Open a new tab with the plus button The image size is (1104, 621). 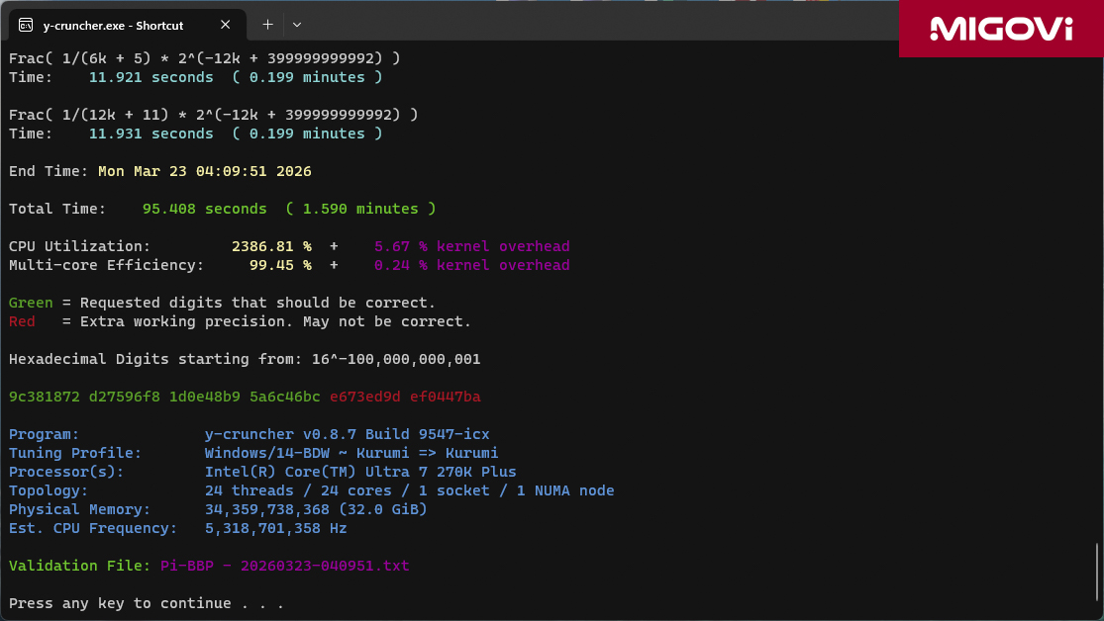coord(267,24)
